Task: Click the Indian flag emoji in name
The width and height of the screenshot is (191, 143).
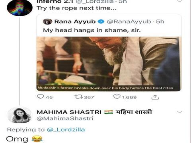Action: pos(109,112)
